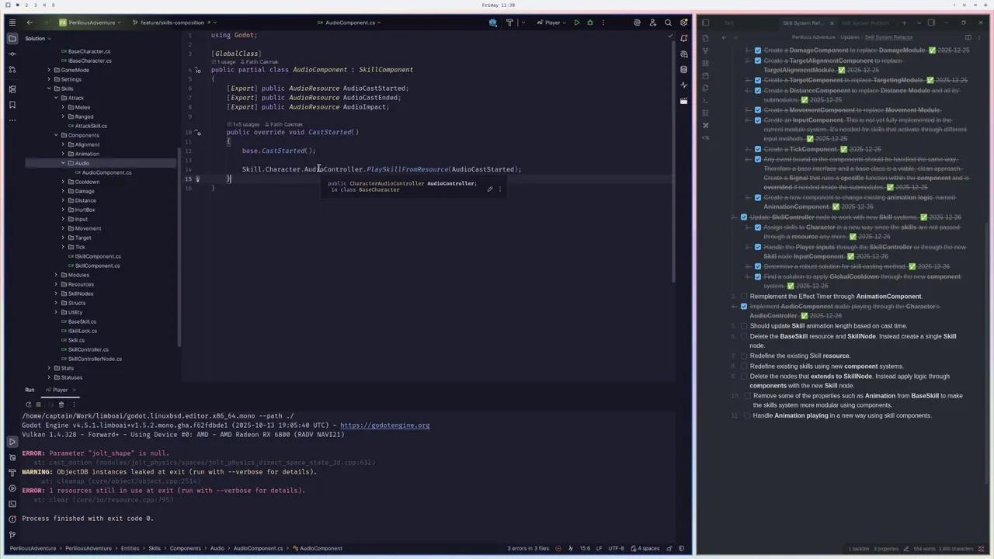Click the search magnifier in the top toolbar
This screenshot has width=994, height=559.
click(668, 23)
